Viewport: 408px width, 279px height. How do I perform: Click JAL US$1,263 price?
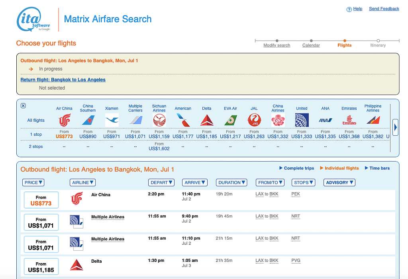click(254, 137)
